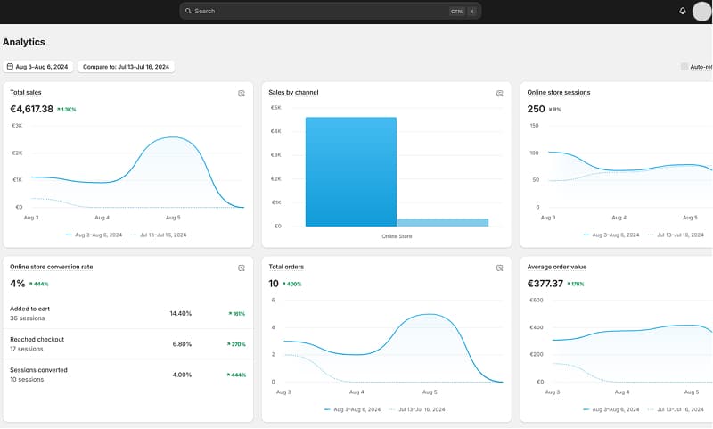Image resolution: width=713 pixels, height=429 pixels.
Task: Open the Online store sessions card title
Action: click(559, 93)
